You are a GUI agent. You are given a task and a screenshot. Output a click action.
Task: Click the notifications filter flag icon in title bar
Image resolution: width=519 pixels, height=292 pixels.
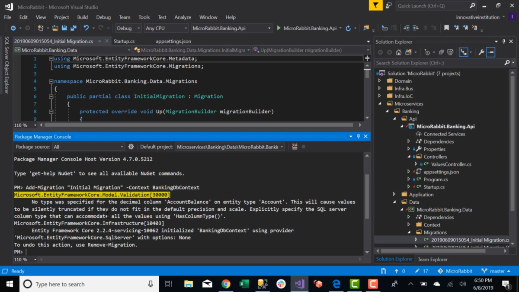(375, 6)
